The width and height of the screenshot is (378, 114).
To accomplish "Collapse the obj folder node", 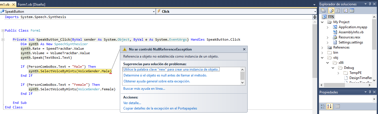I will click(x=322, y=58).
